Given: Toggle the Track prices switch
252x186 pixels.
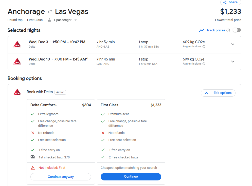Looking at the screenshot, I should (237, 30).
